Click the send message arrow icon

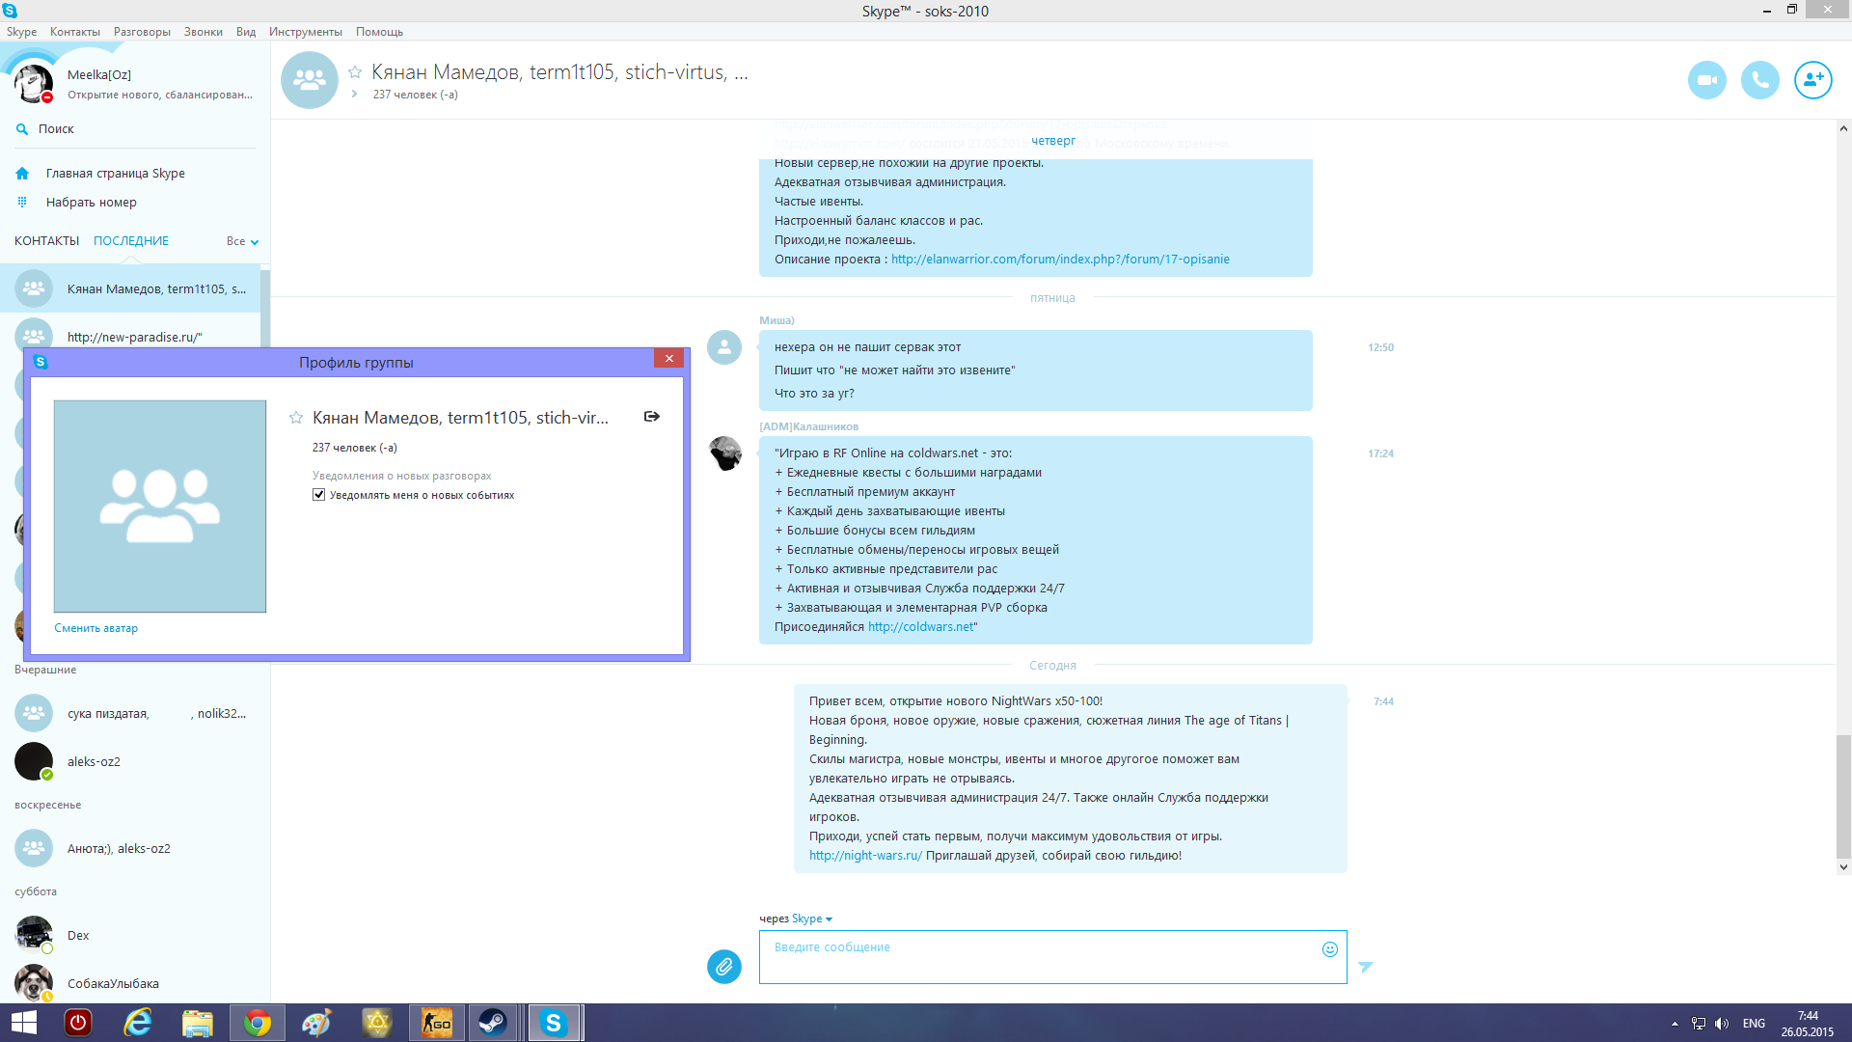(1365, 967)
